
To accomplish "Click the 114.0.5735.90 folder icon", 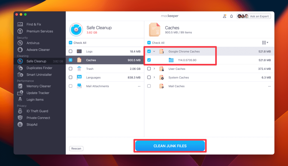I will (x=171, y=60).
